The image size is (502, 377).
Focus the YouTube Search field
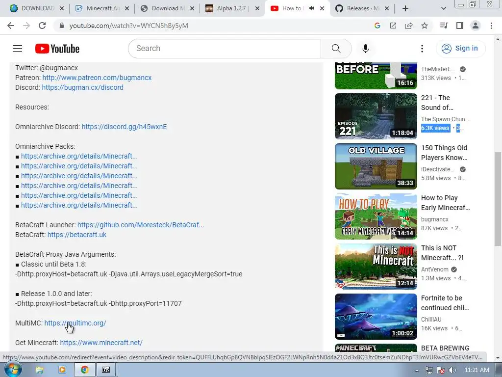225,49
